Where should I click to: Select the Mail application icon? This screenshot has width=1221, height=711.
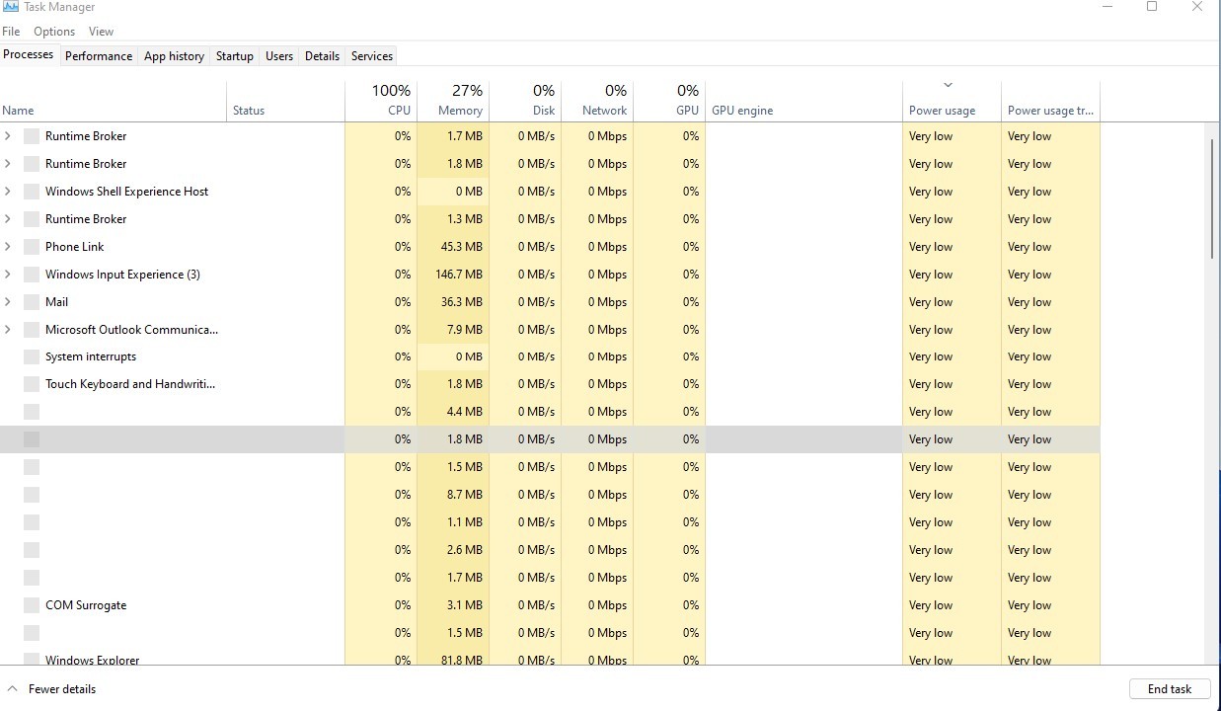pyautogui.click(x=31, y=301)
